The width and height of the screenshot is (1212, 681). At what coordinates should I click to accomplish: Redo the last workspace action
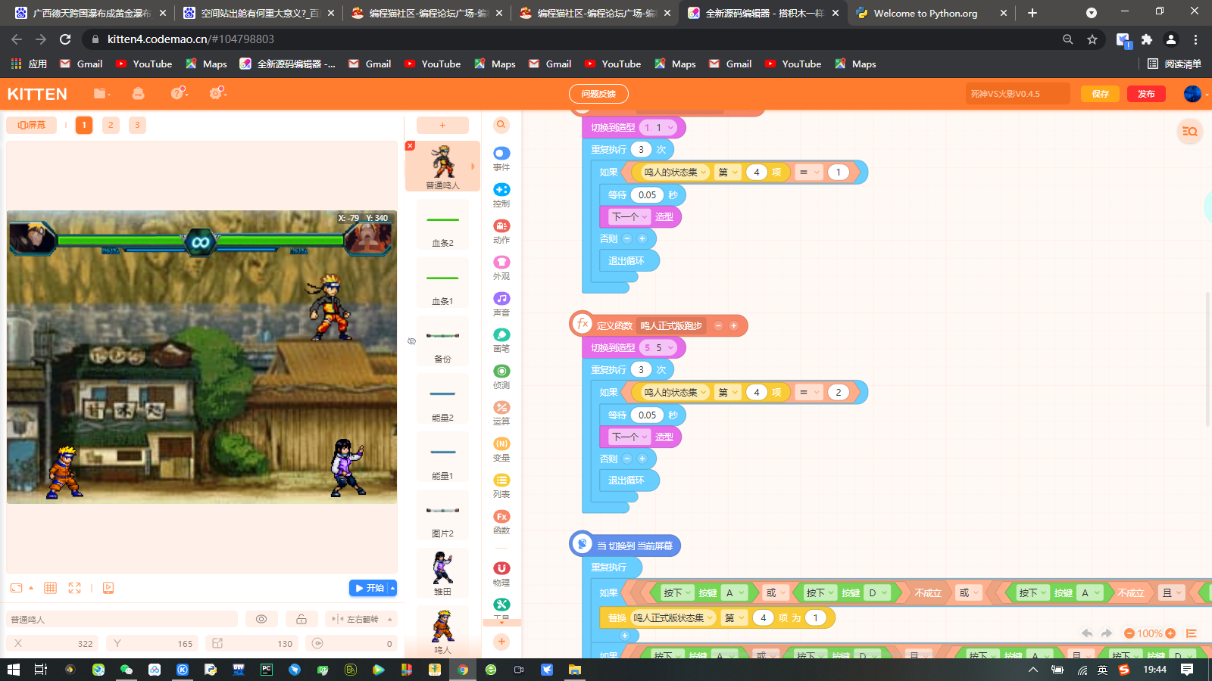[1107, 633]
